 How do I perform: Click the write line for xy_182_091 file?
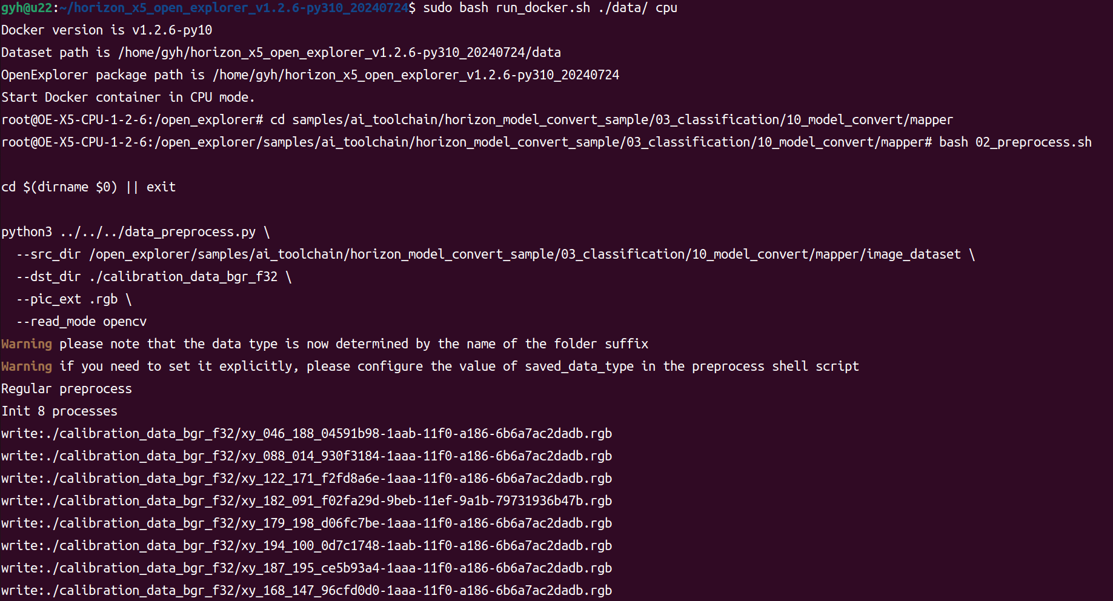[306, 501]
